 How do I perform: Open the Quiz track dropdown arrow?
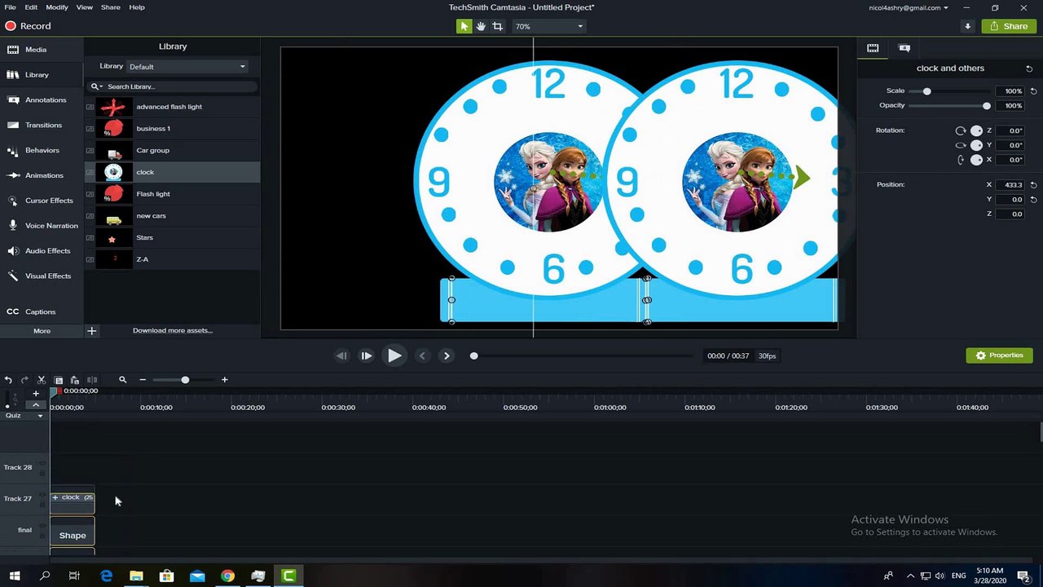tap(40, 416)
